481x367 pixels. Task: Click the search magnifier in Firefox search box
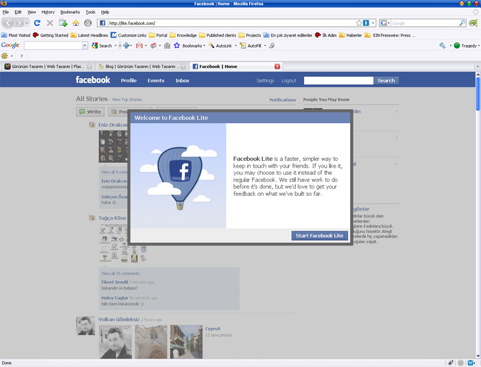pyautogui.click(x=462, y=23)
